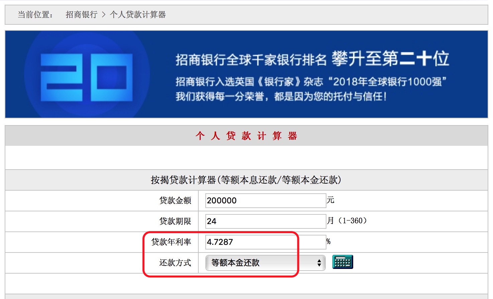The width and height of the screenshot is (493, 299).
Task: Click the 月(1-360) hint text
Action: point(347,221)
